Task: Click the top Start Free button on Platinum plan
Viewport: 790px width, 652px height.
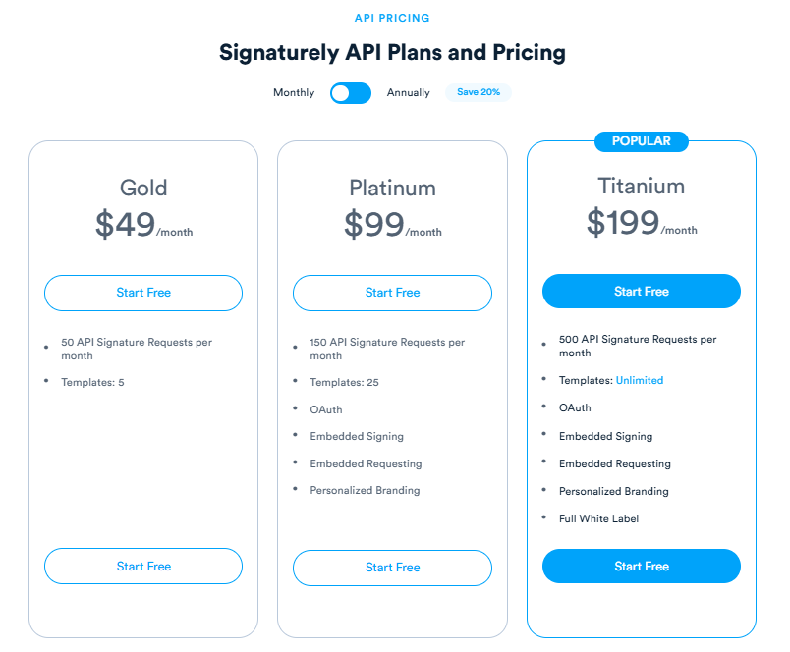Action: [392, 293]
